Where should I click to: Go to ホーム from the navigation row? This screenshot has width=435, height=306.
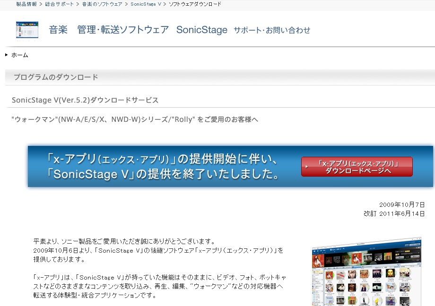(20, 55)
